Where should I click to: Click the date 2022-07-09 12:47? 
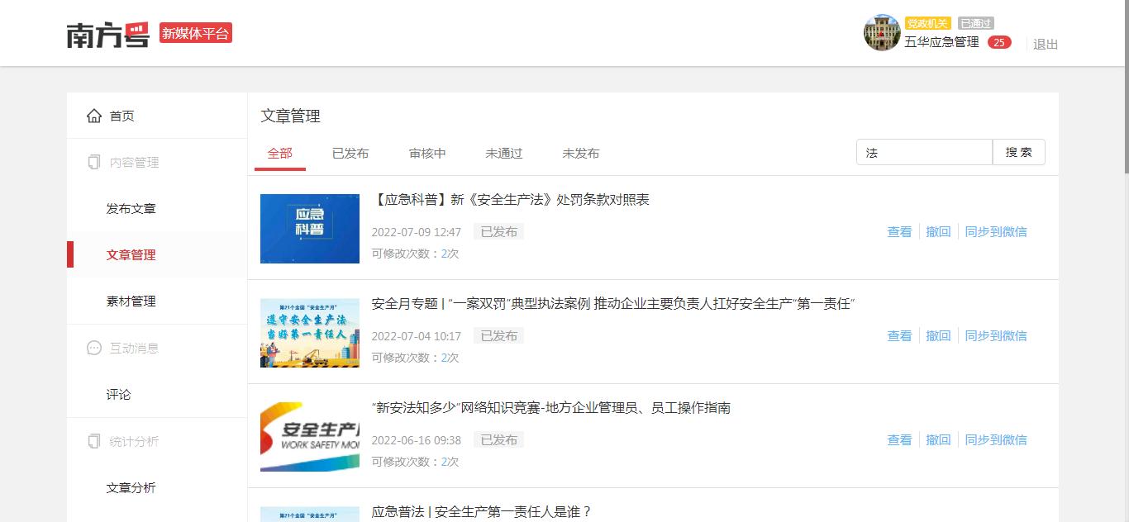(417, 232)
